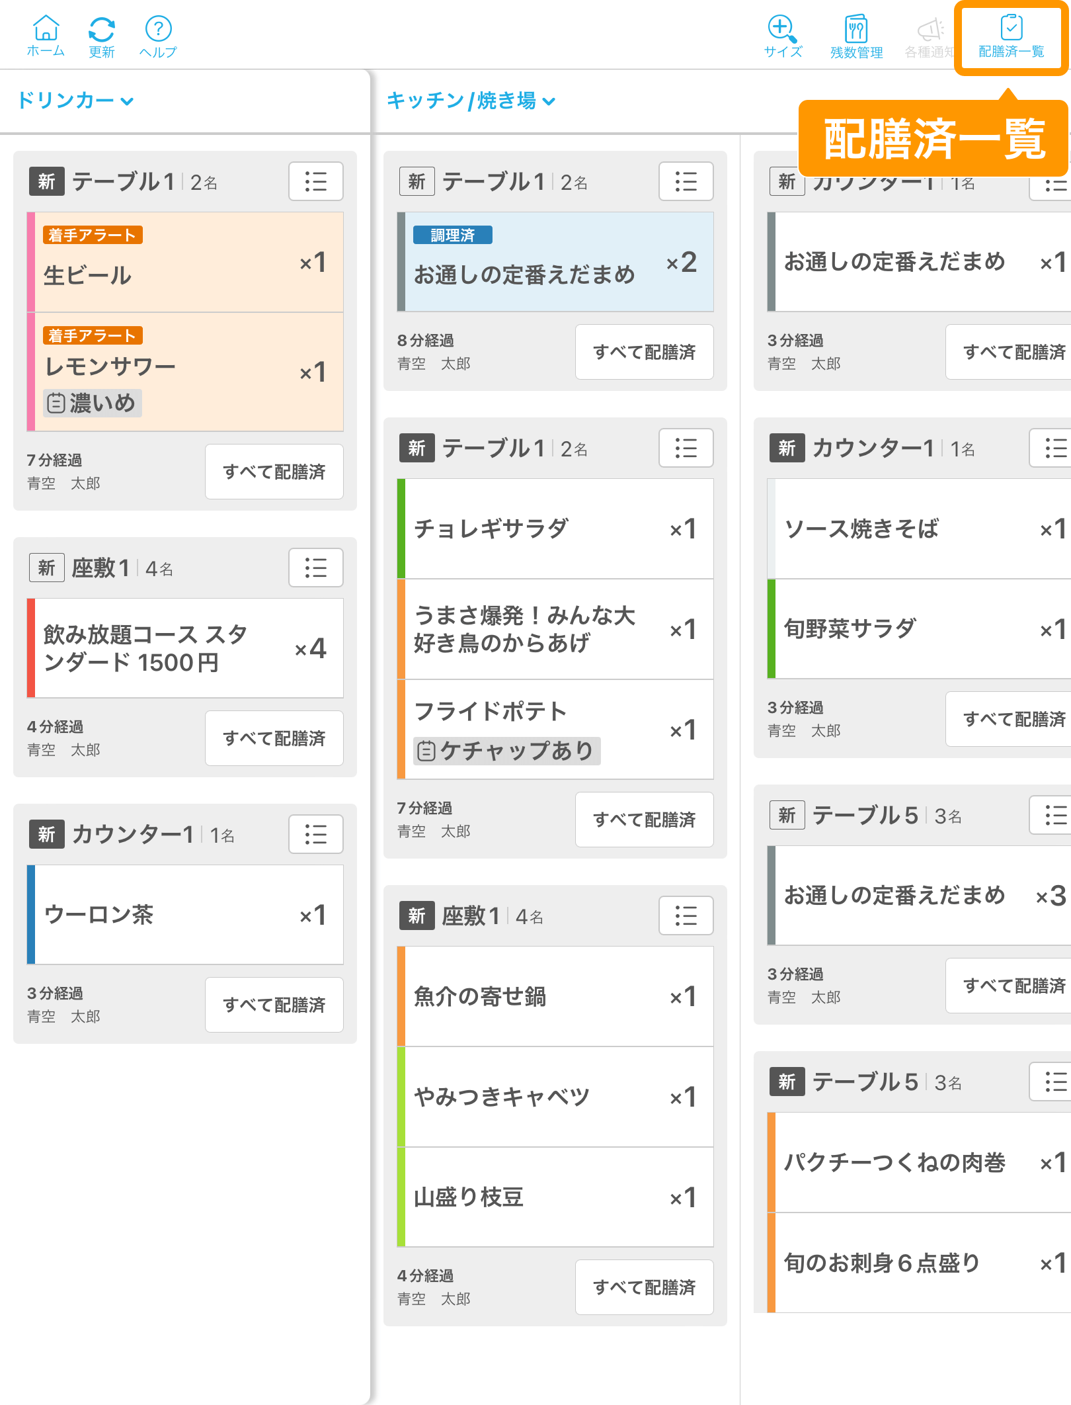
Task: Select the 飲み放題コース スタンダード item
Action: [x=185, y=648]
